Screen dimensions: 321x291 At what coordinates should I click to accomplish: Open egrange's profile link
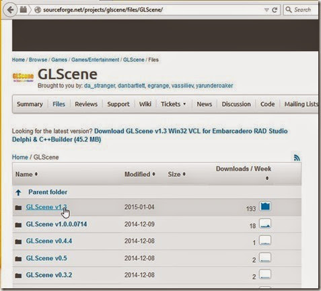[158, 85]
